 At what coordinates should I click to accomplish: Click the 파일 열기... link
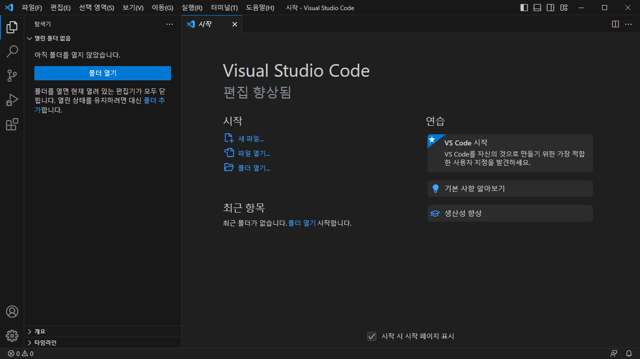pyautogui.click(x=254, y=153)
